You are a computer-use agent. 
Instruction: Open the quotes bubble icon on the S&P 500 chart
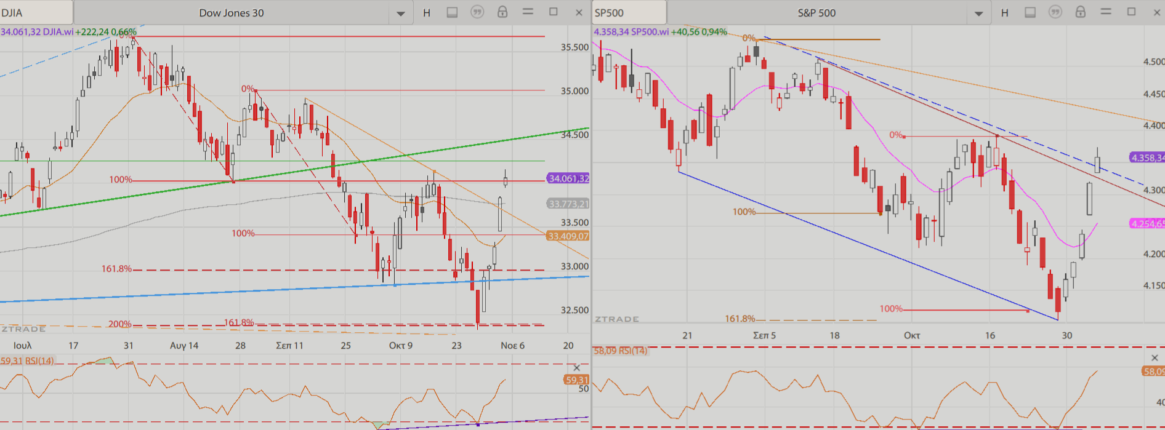tap(1055, 12)
